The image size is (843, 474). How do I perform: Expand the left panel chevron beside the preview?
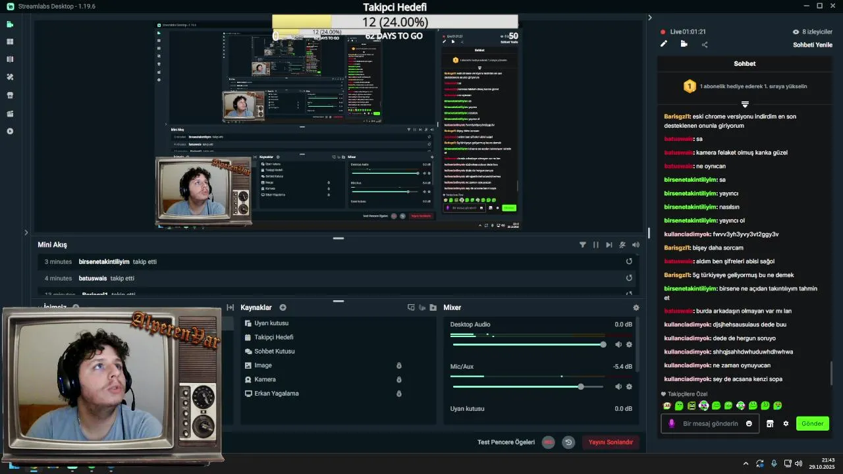26,232
